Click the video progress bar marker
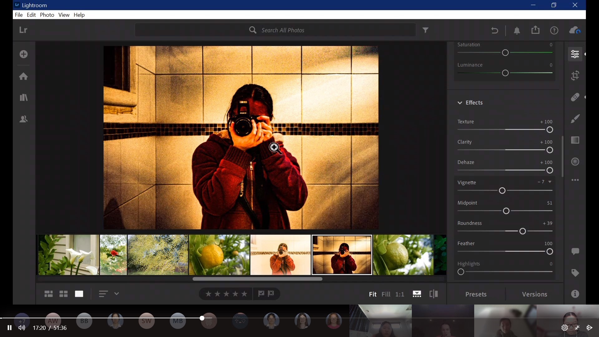This screenshot has height=337, width=599. 202,318
